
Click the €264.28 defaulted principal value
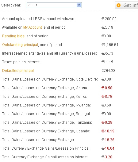click(x=108, y=71)
